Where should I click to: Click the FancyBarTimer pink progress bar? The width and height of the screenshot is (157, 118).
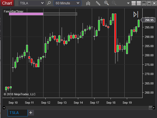(x=26, y=14)
